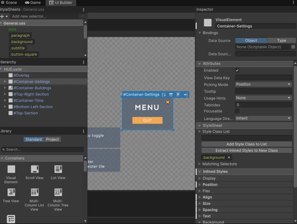This screenshot has width=297, height=224.
Task: Switch to the Game tab
Action: (x=33, y=3)
